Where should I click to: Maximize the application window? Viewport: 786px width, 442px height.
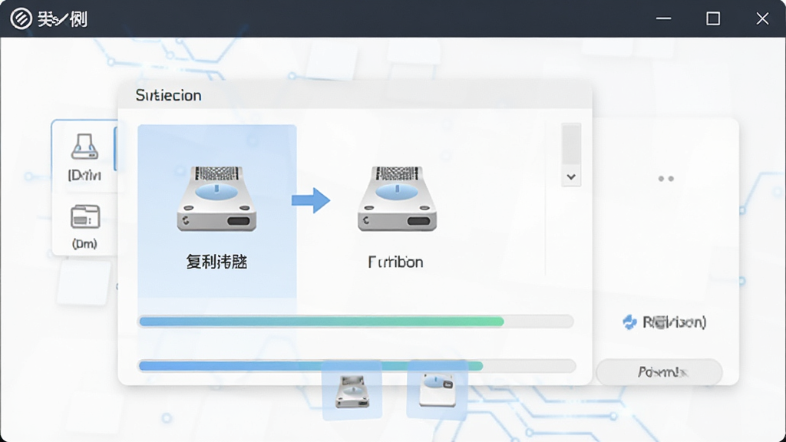tap(713, 19)
